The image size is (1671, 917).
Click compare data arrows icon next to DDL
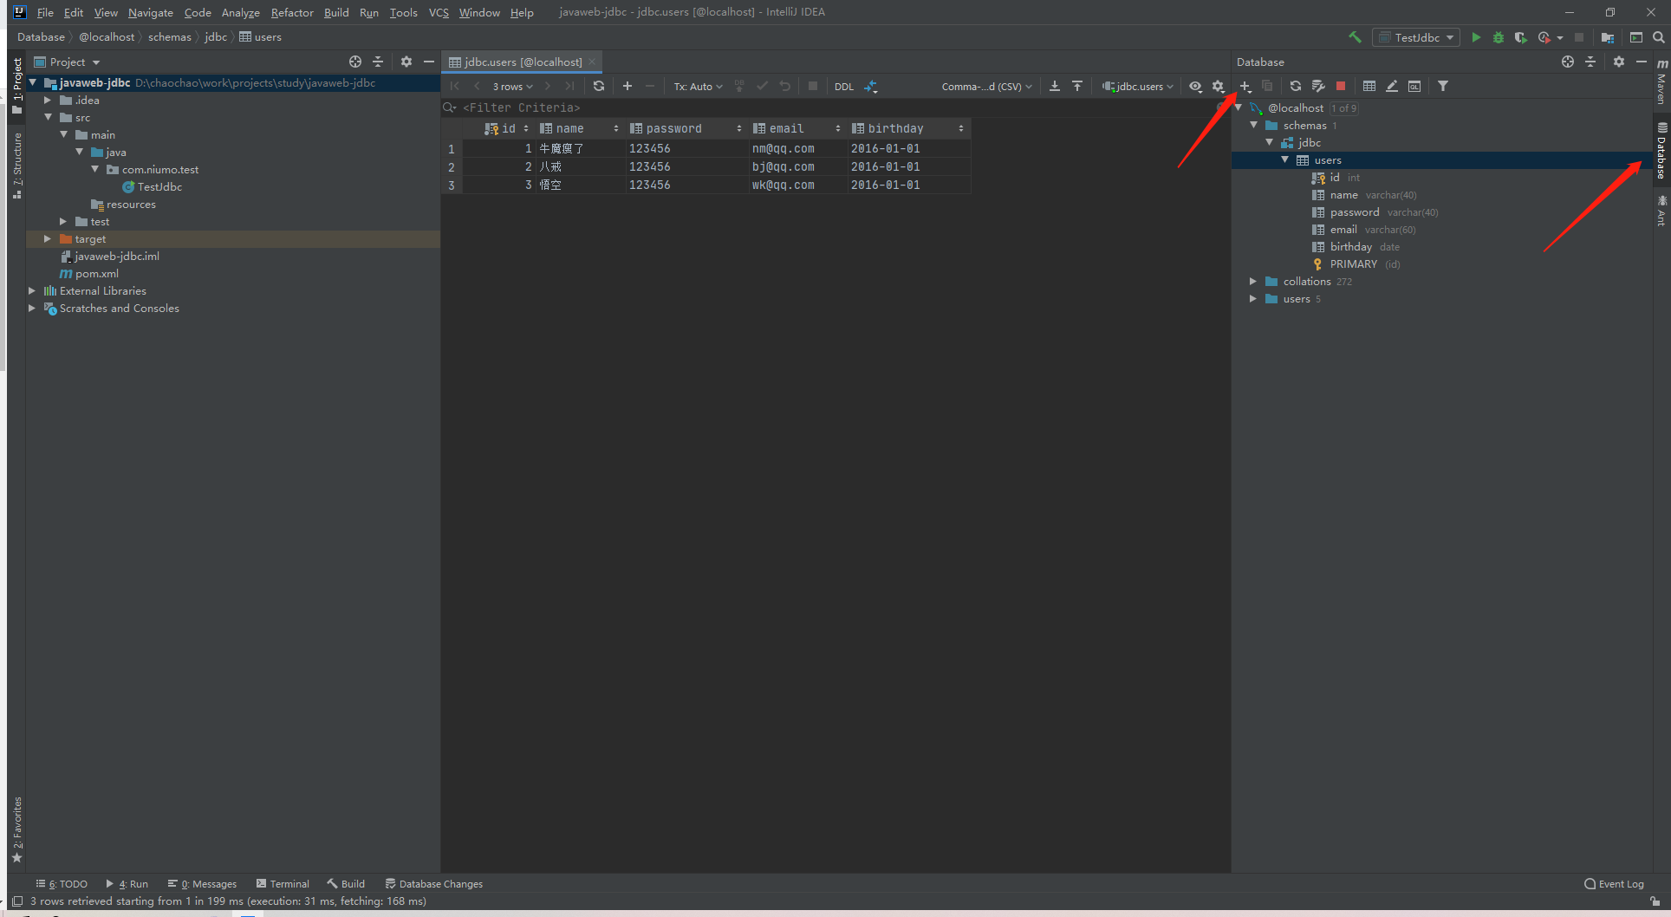pyautogui.click(x=871, y=86)
